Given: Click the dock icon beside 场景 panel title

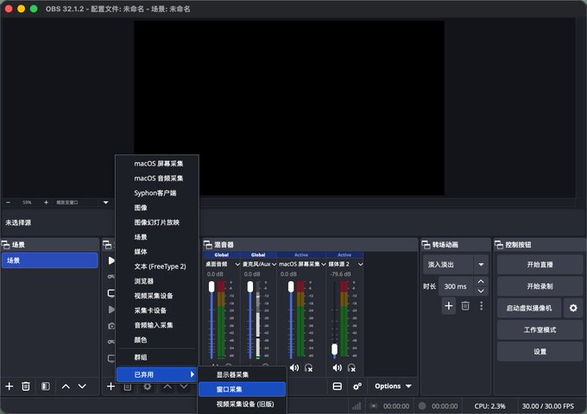Looking at the screenshot, I should [x=6, y=245].
